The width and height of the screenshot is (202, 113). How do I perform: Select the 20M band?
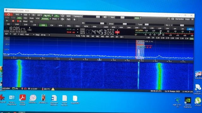pos(137,28)
